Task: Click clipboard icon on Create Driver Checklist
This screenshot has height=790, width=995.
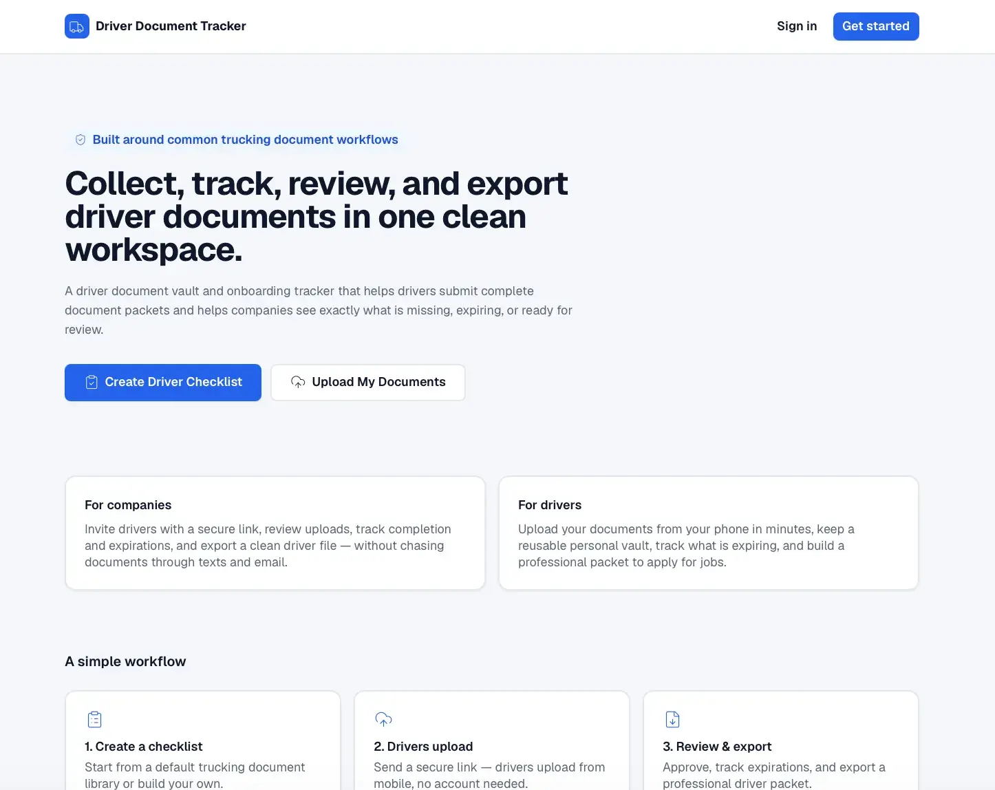Action: coord(92,382)
